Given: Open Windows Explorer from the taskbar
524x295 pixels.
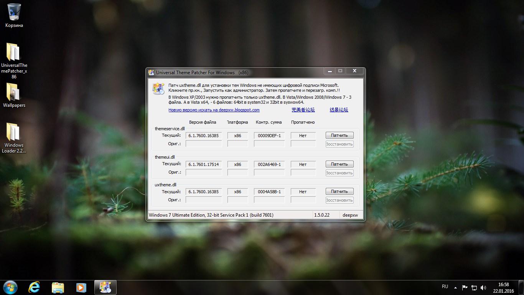Looking at the screenshot, I should tap(58, 287).
